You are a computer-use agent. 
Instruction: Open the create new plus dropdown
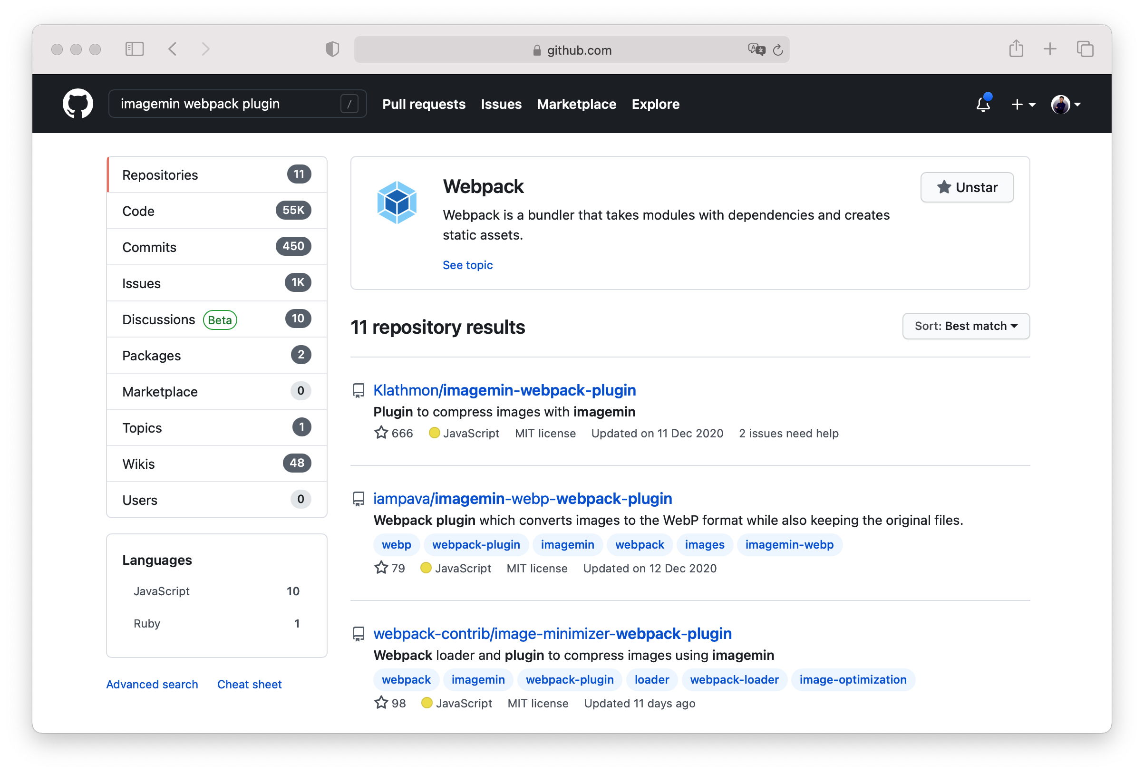pos(1023,104)
